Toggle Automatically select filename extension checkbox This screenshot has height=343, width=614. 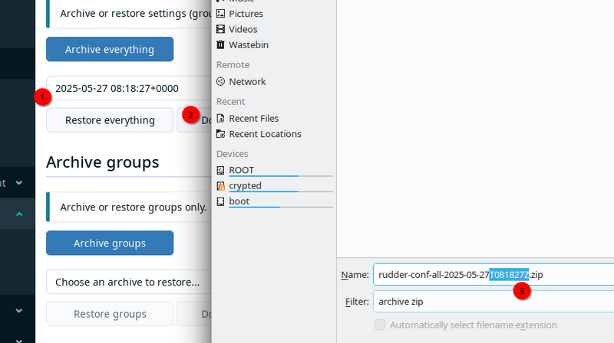(x=380, y=325)
